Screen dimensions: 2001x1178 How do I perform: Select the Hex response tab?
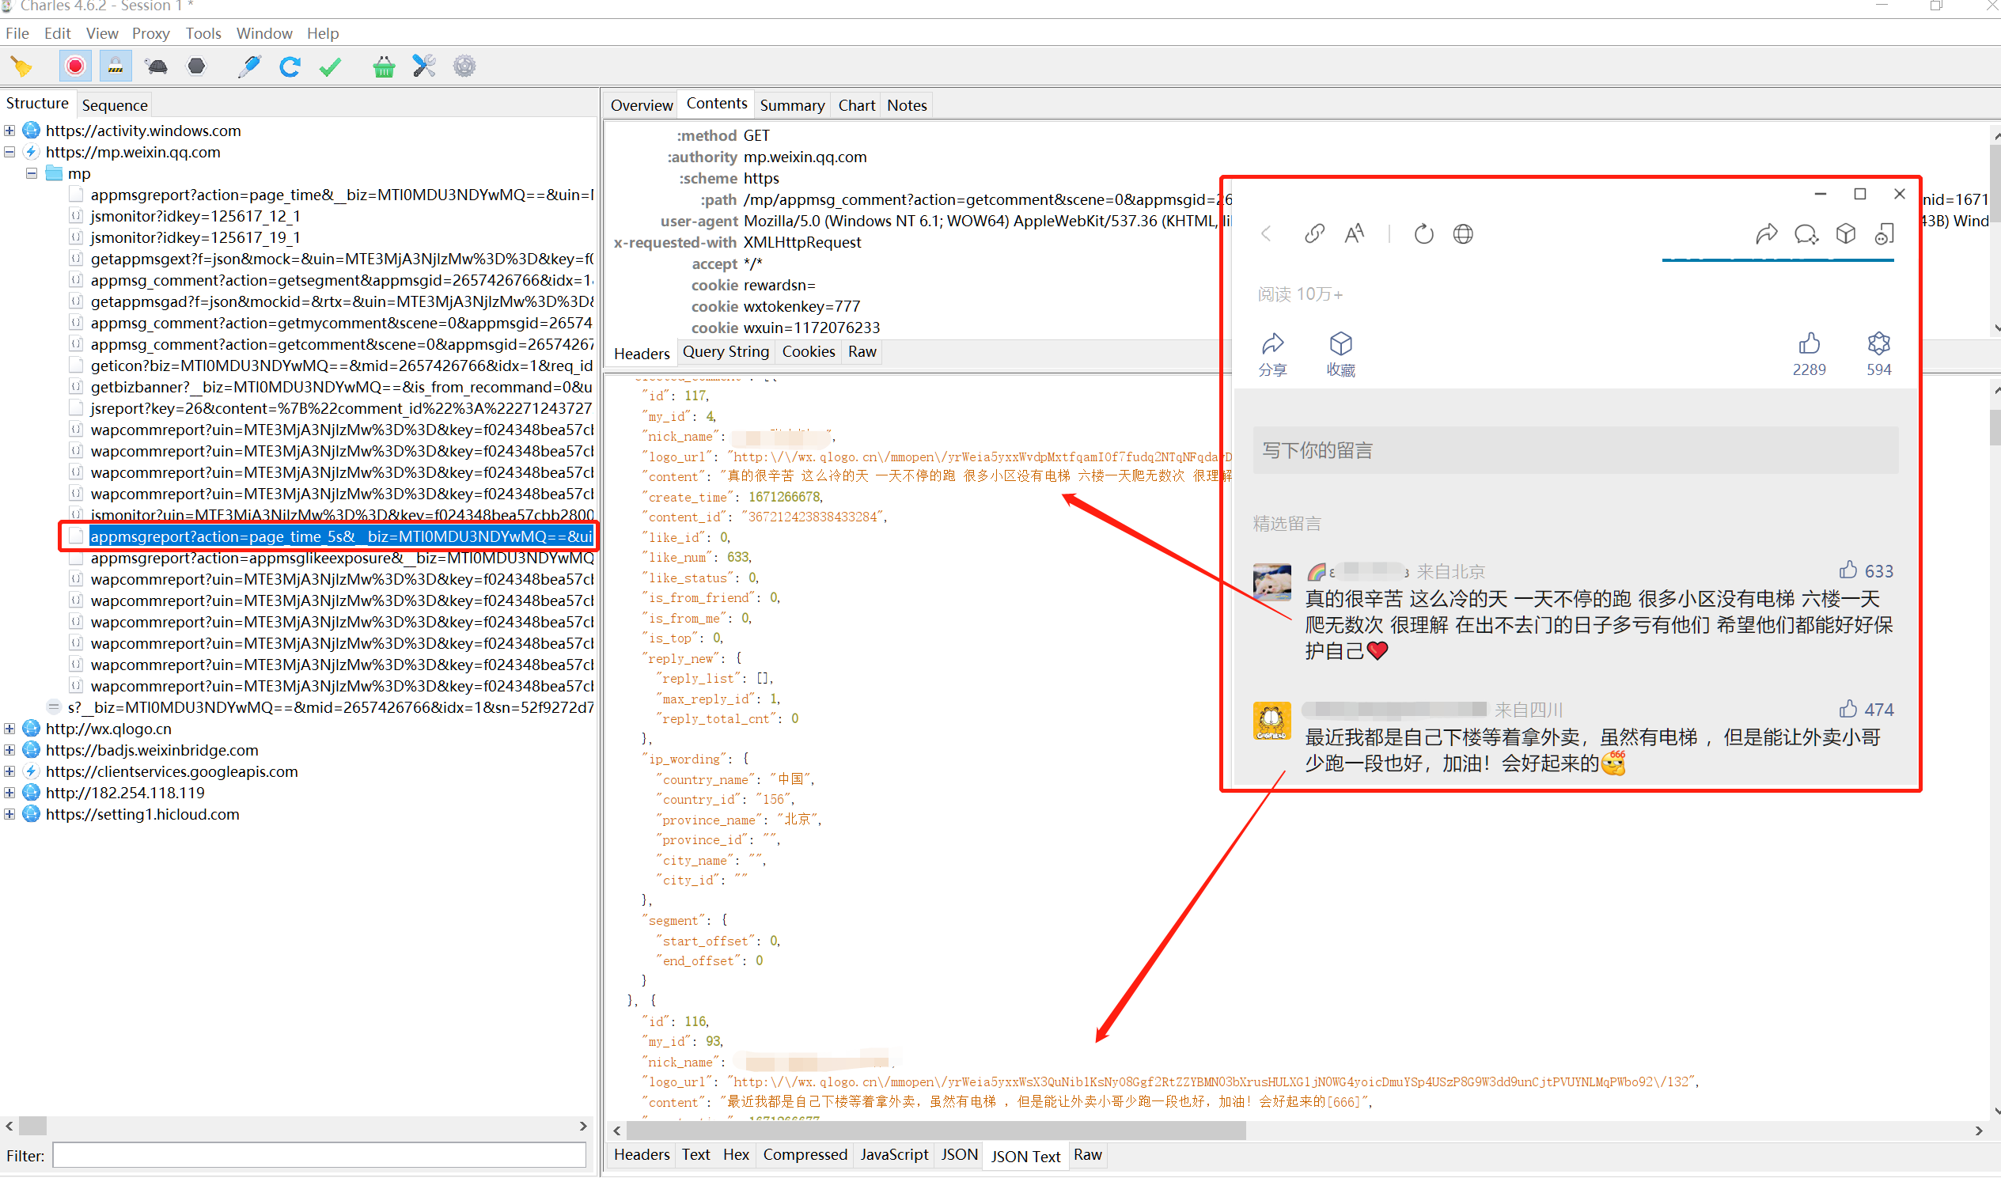click(736, 1154)
